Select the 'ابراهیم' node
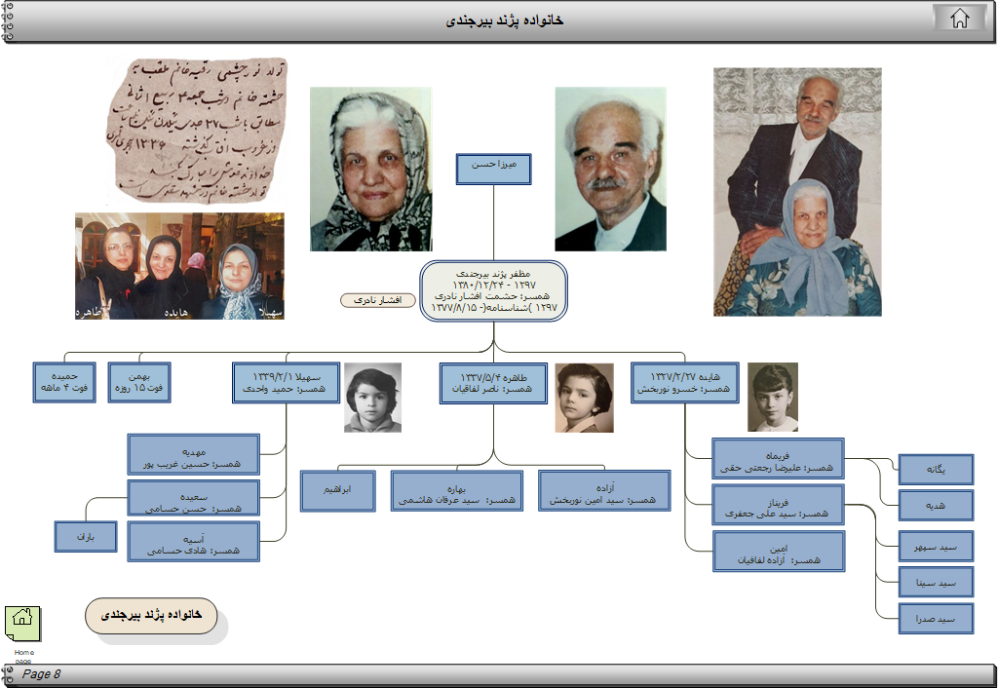 (x=337, y=490)
